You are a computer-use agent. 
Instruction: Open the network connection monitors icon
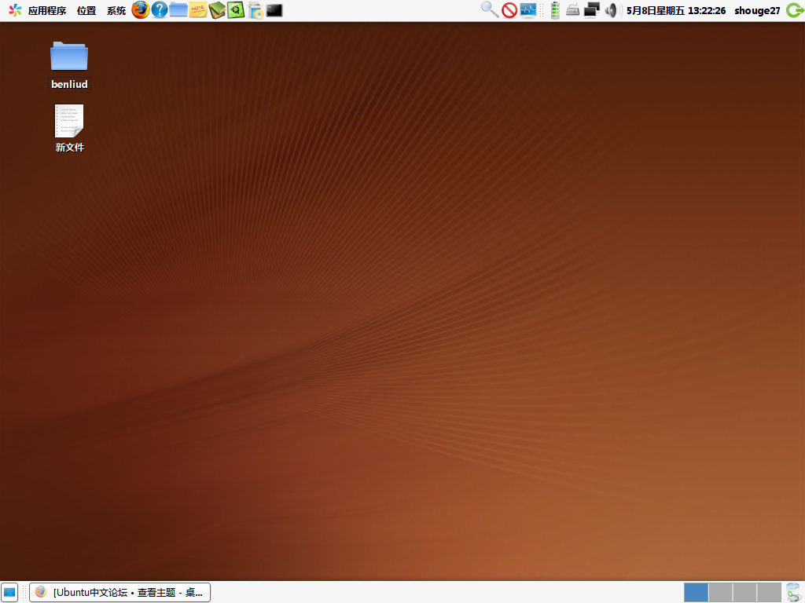tap(591, 10)
